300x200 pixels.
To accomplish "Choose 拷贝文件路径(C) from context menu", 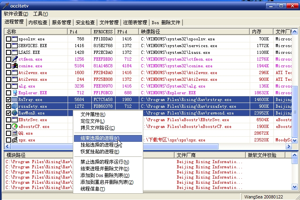I will click(108, 128).
